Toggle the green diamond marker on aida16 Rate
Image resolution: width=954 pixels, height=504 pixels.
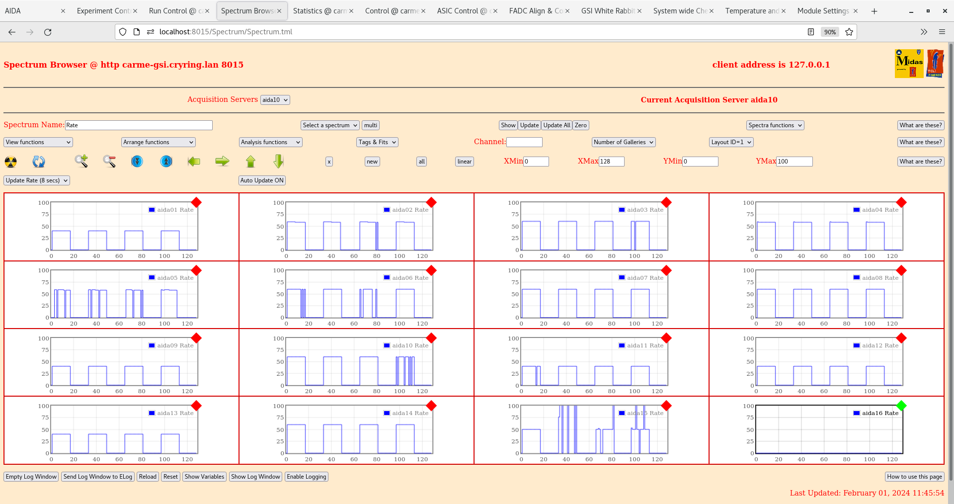(x=901, y=406)
